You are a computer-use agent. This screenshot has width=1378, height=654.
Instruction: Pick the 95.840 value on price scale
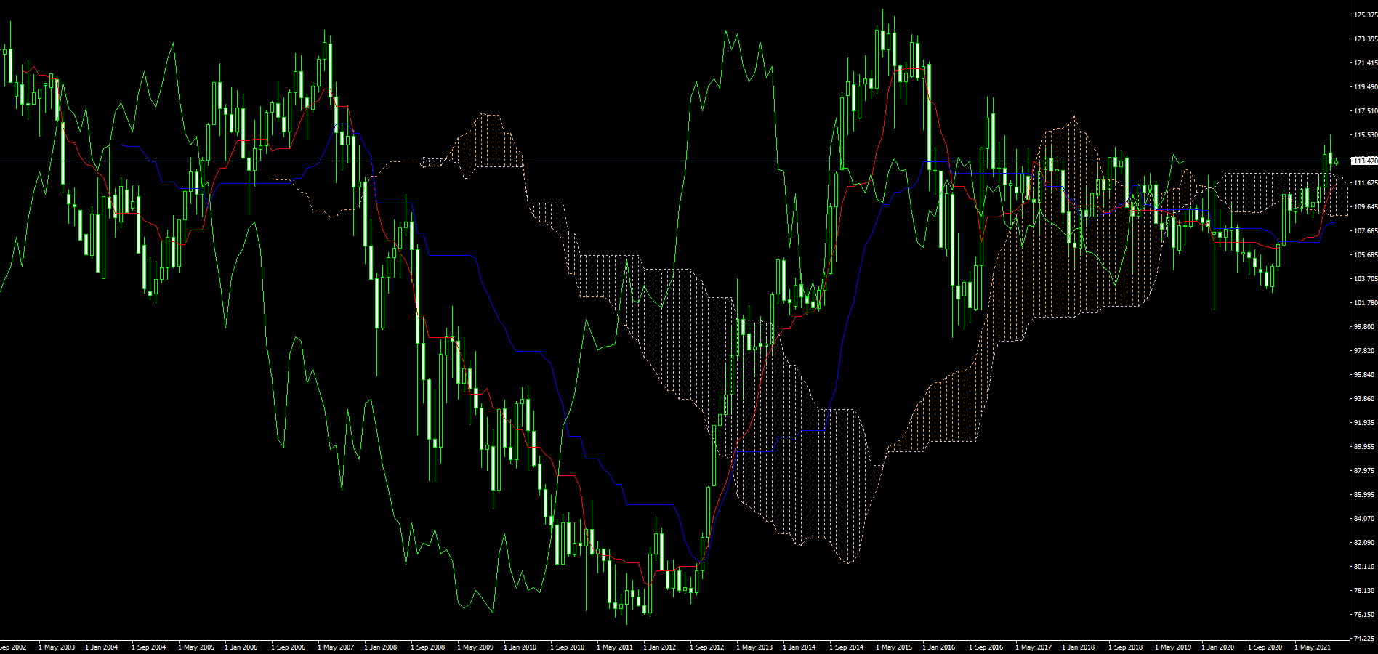[1364, 374]
